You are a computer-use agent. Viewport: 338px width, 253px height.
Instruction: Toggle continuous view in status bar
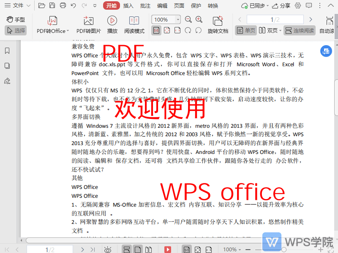tap(126, 250)
